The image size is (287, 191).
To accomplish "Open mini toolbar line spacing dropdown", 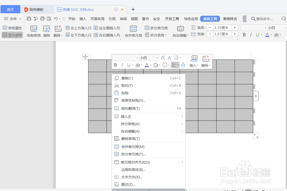I will click(x=177, y=58).
